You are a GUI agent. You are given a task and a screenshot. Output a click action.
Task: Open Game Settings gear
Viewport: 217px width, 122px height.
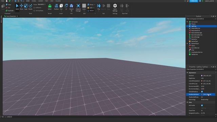point(115,7)
